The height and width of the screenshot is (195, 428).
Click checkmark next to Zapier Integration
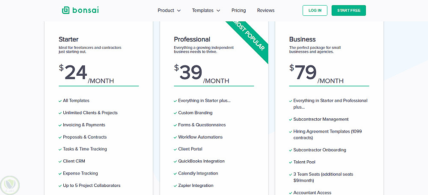(175, 186)
